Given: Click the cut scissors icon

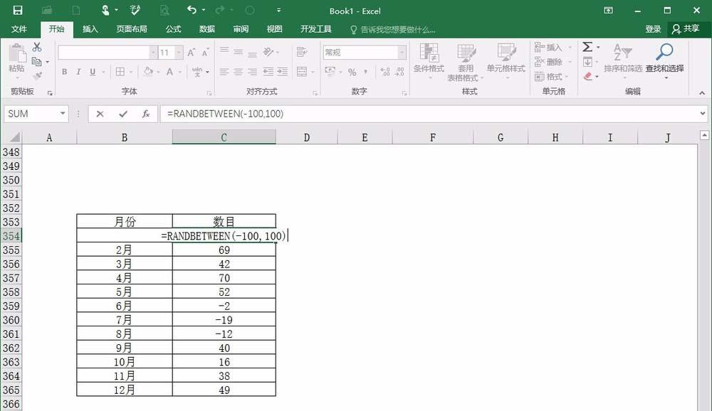Looking at the screenshot, I should pos(37,47).
